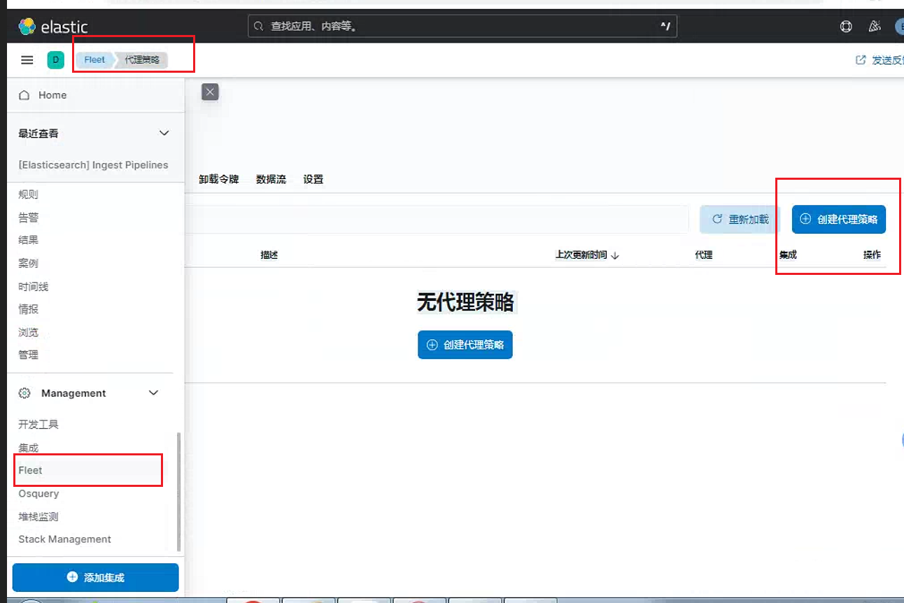Image resolution: width=904 pixels, height=603 pixels.
Task: Open the newsfeed icon in header
Action: (x=874, y=27)
